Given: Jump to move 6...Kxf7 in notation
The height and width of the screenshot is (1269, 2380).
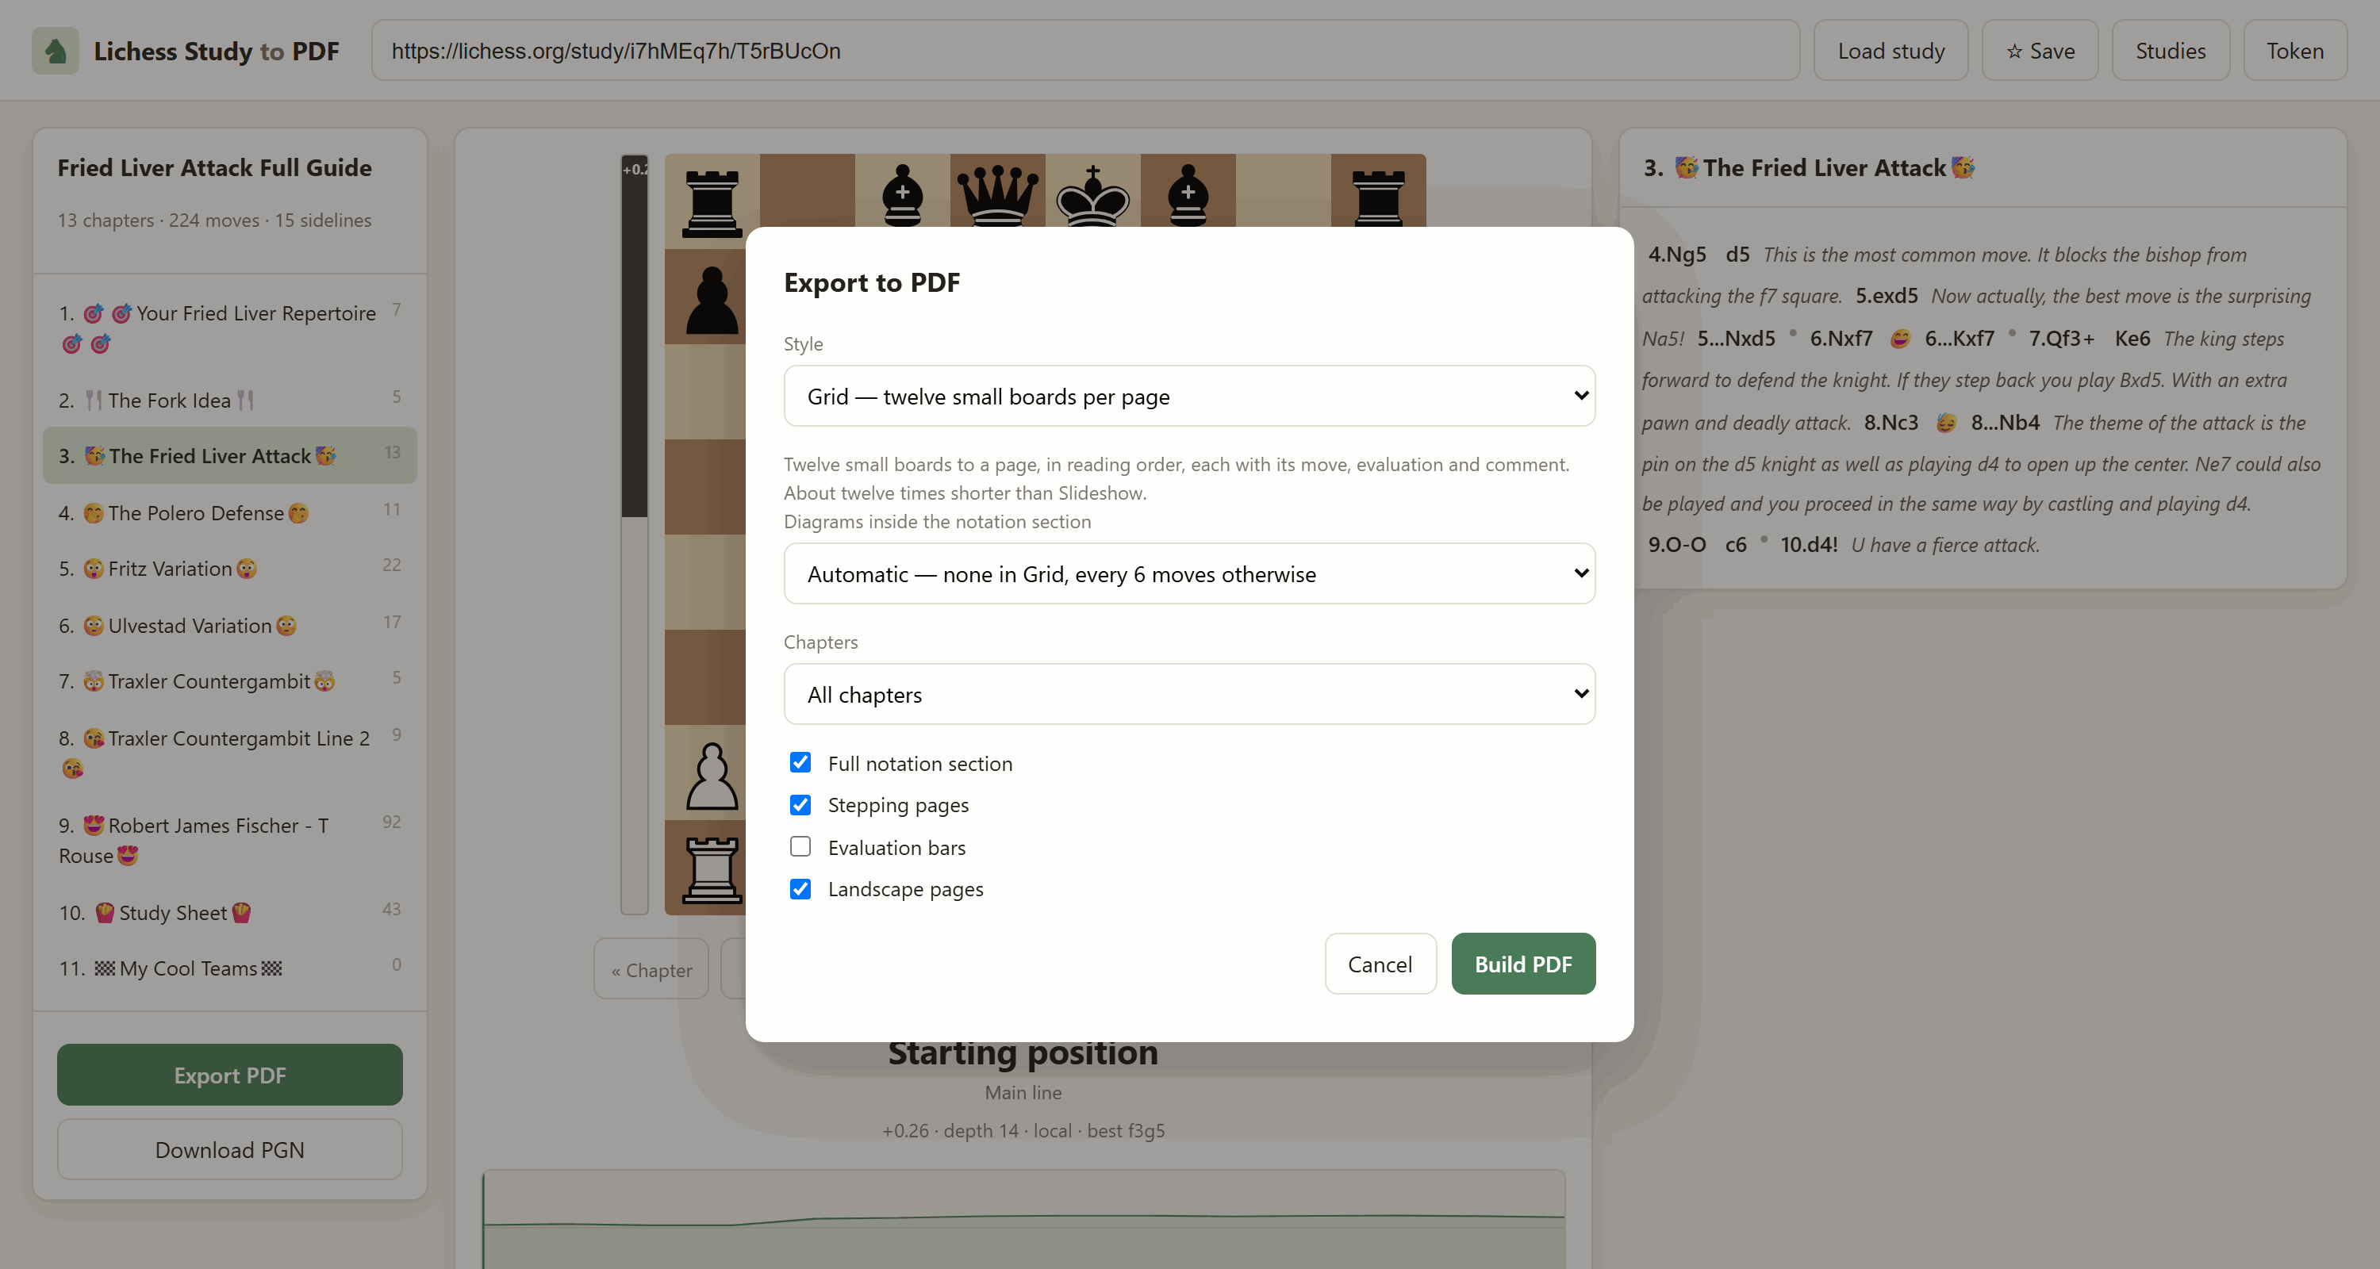Looking at the screenshot, I should (x=1959, y=338).
